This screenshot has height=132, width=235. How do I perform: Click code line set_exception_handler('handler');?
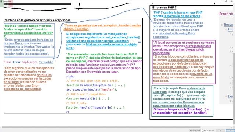92,89
